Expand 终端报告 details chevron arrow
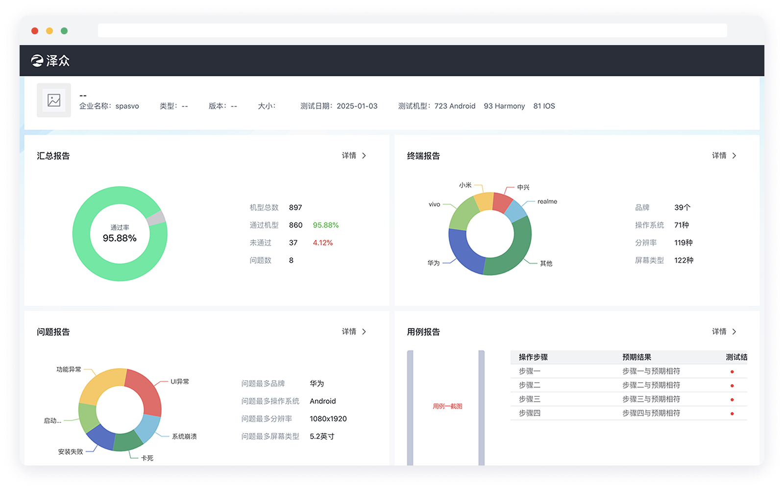784x489 pixels. (x=734, y=156)
